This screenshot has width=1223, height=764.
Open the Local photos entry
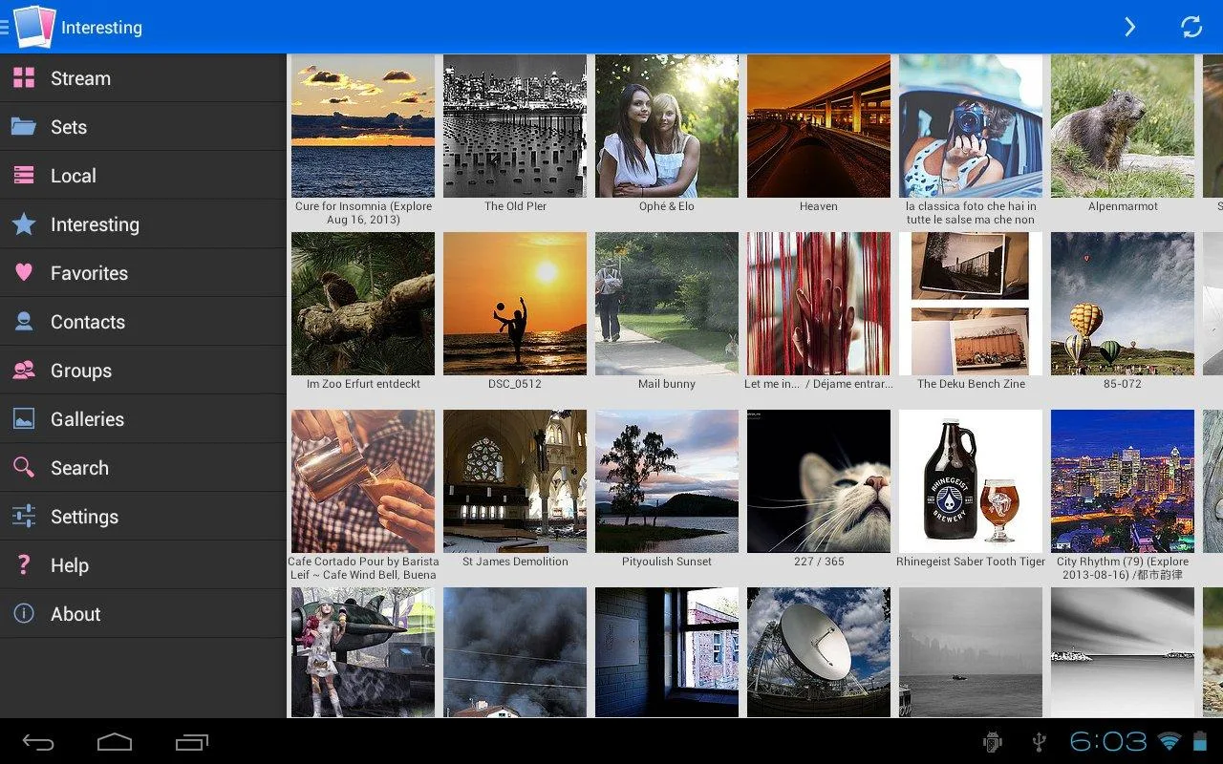(143, 176)
